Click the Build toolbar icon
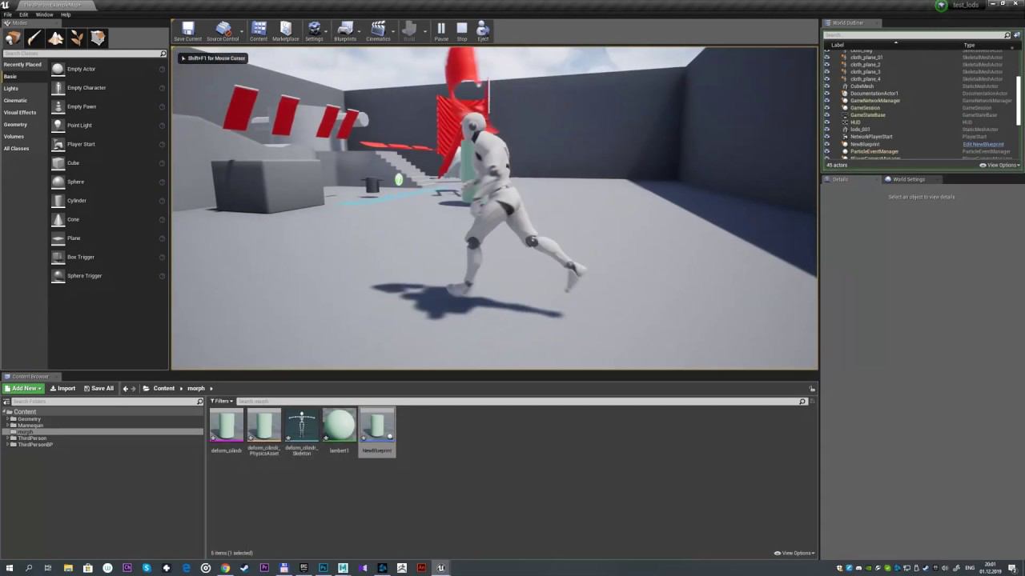1025x576 pixels. [409, 32]
